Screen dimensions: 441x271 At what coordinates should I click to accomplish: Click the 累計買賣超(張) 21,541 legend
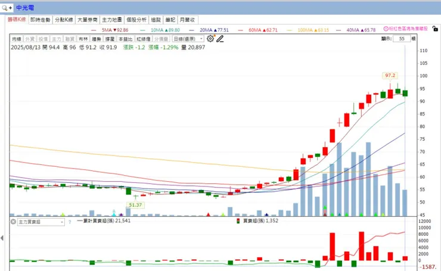tap(104, 221)
